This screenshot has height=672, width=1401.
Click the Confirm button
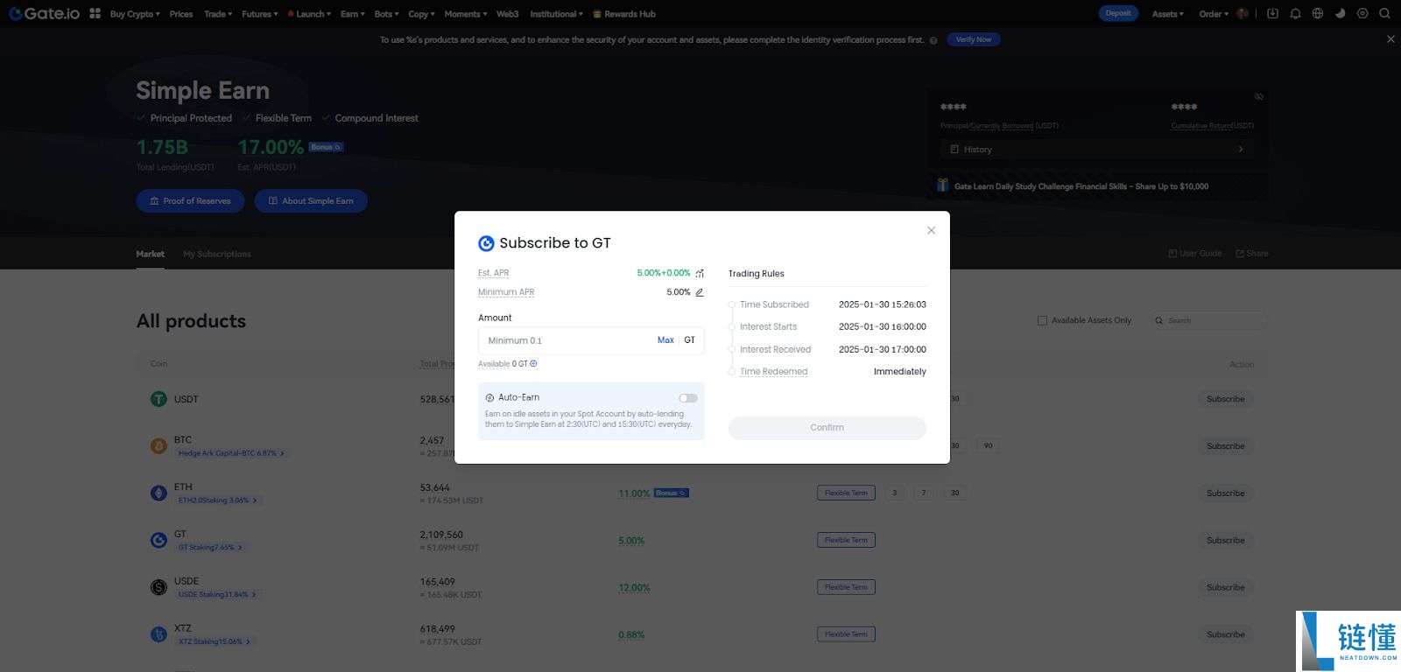point(827,428)
